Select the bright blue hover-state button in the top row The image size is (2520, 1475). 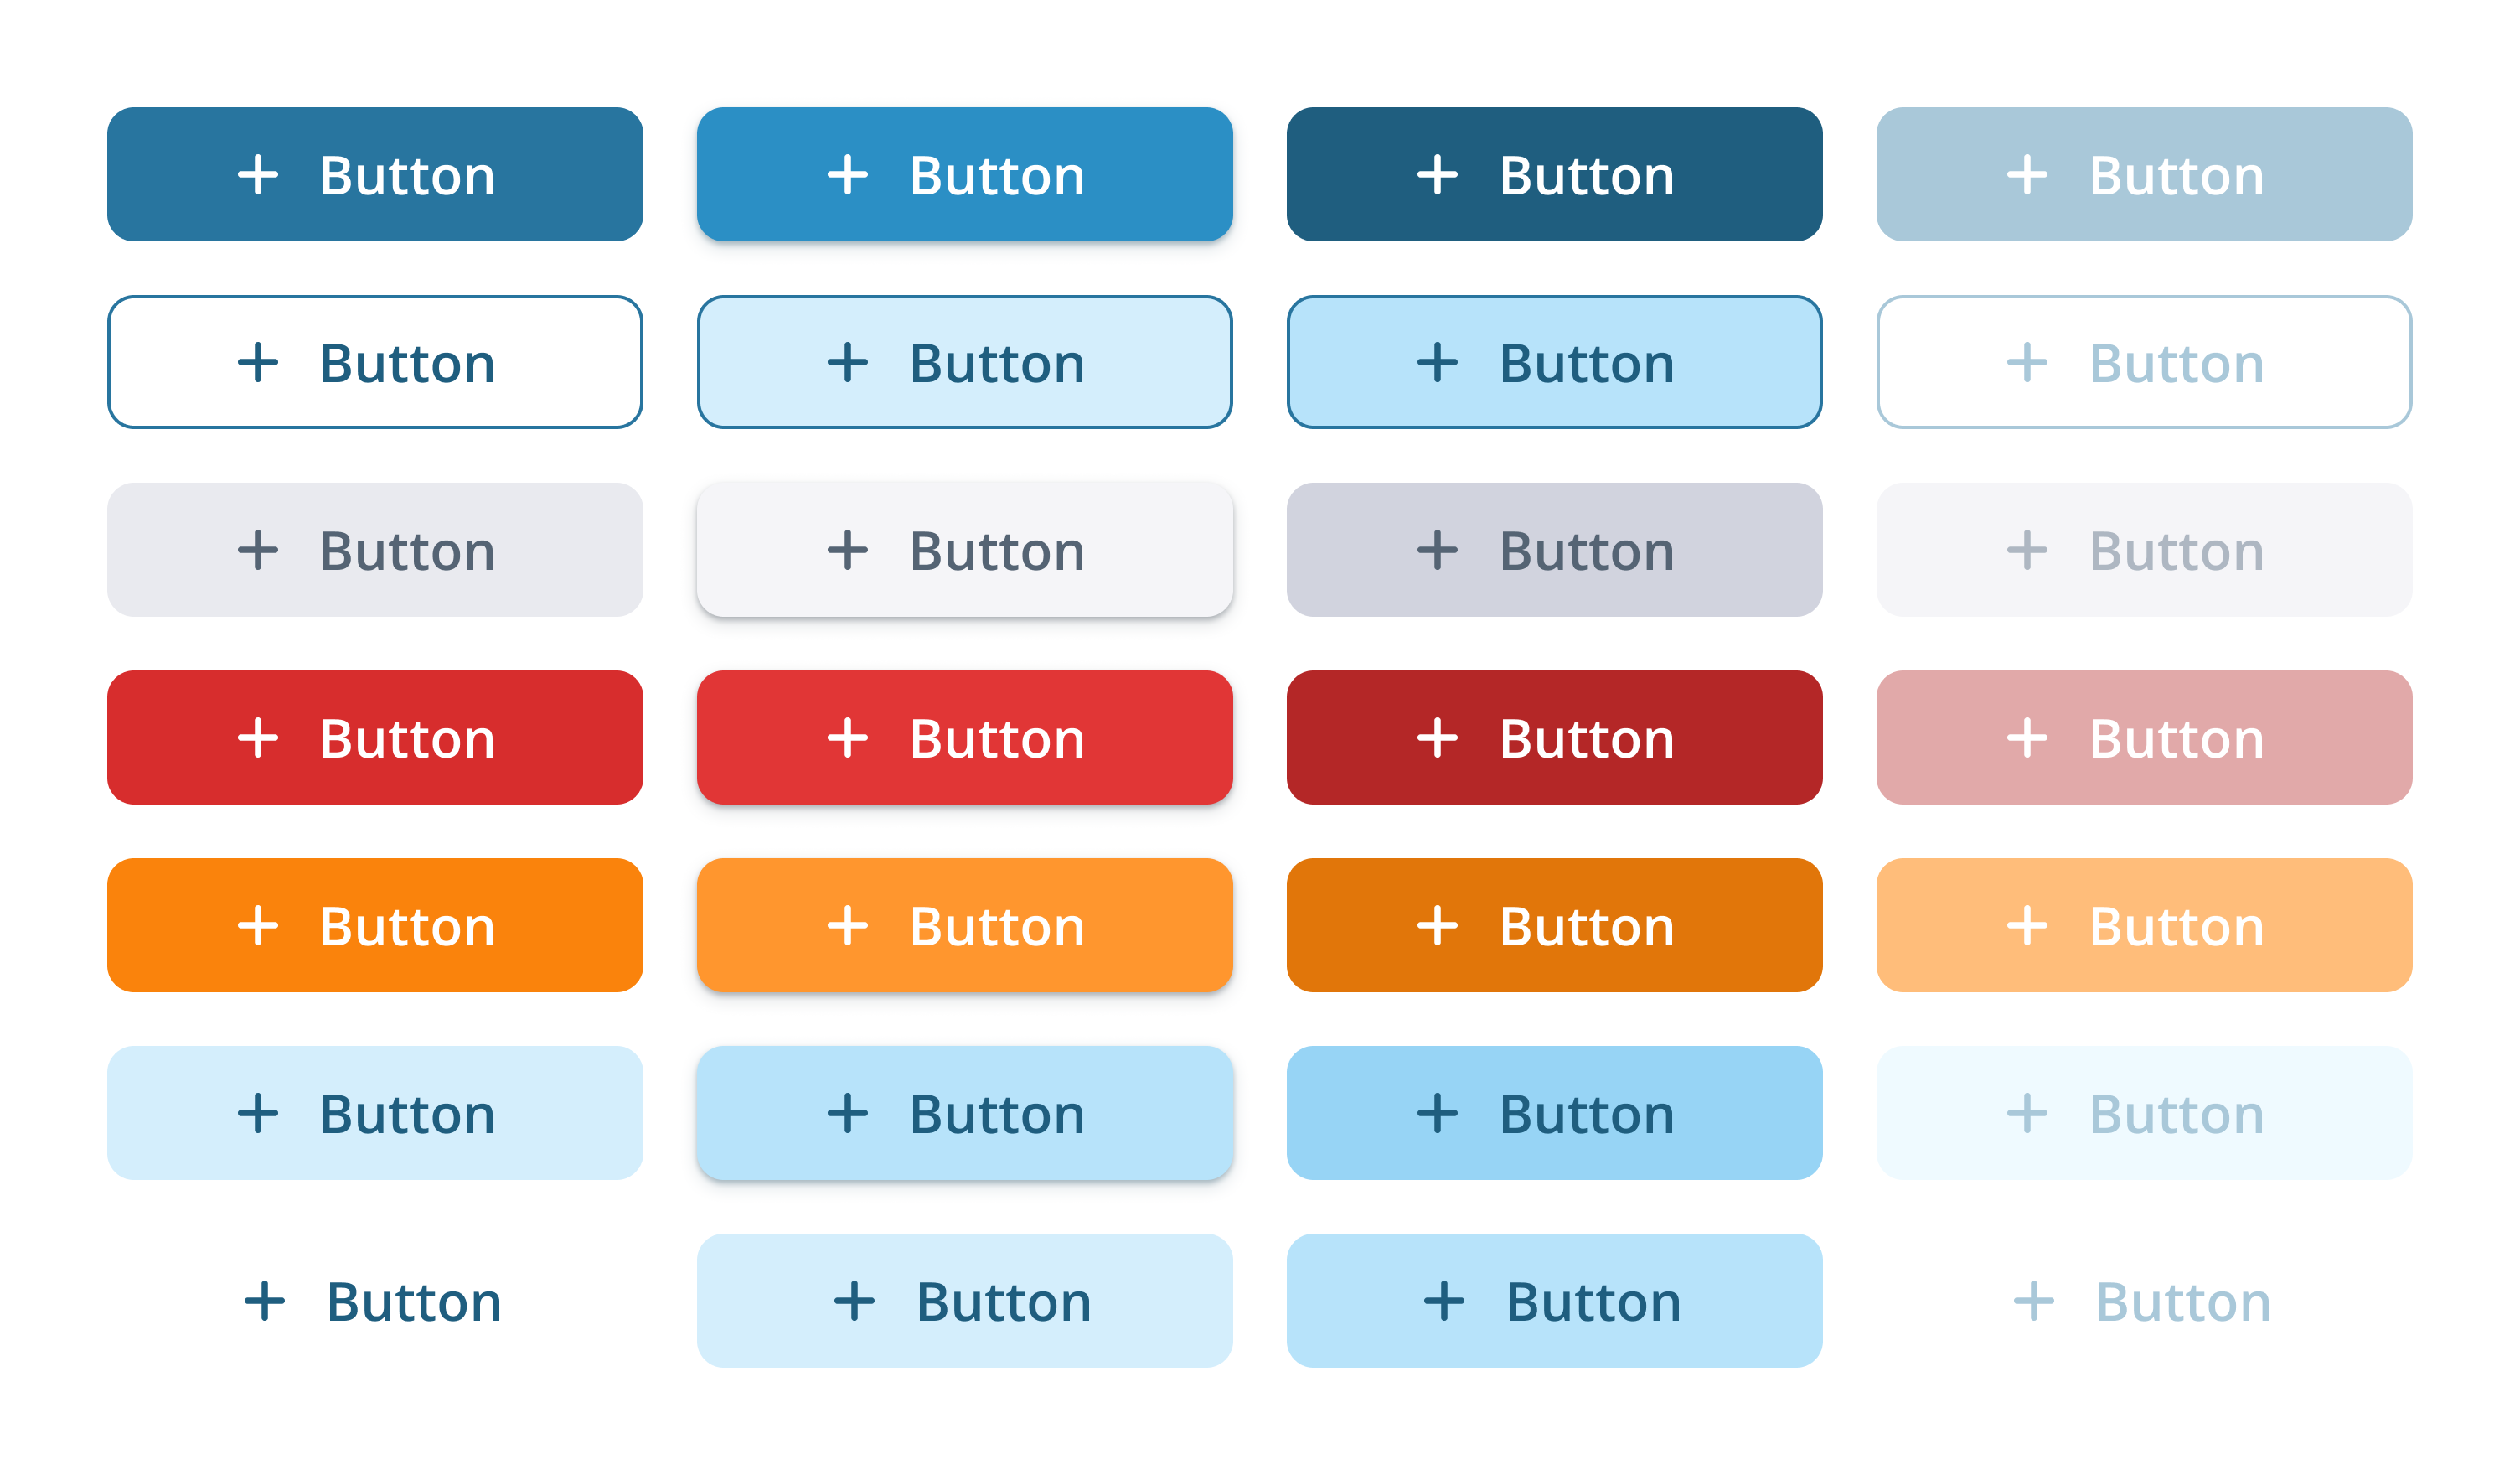point(964,174)
